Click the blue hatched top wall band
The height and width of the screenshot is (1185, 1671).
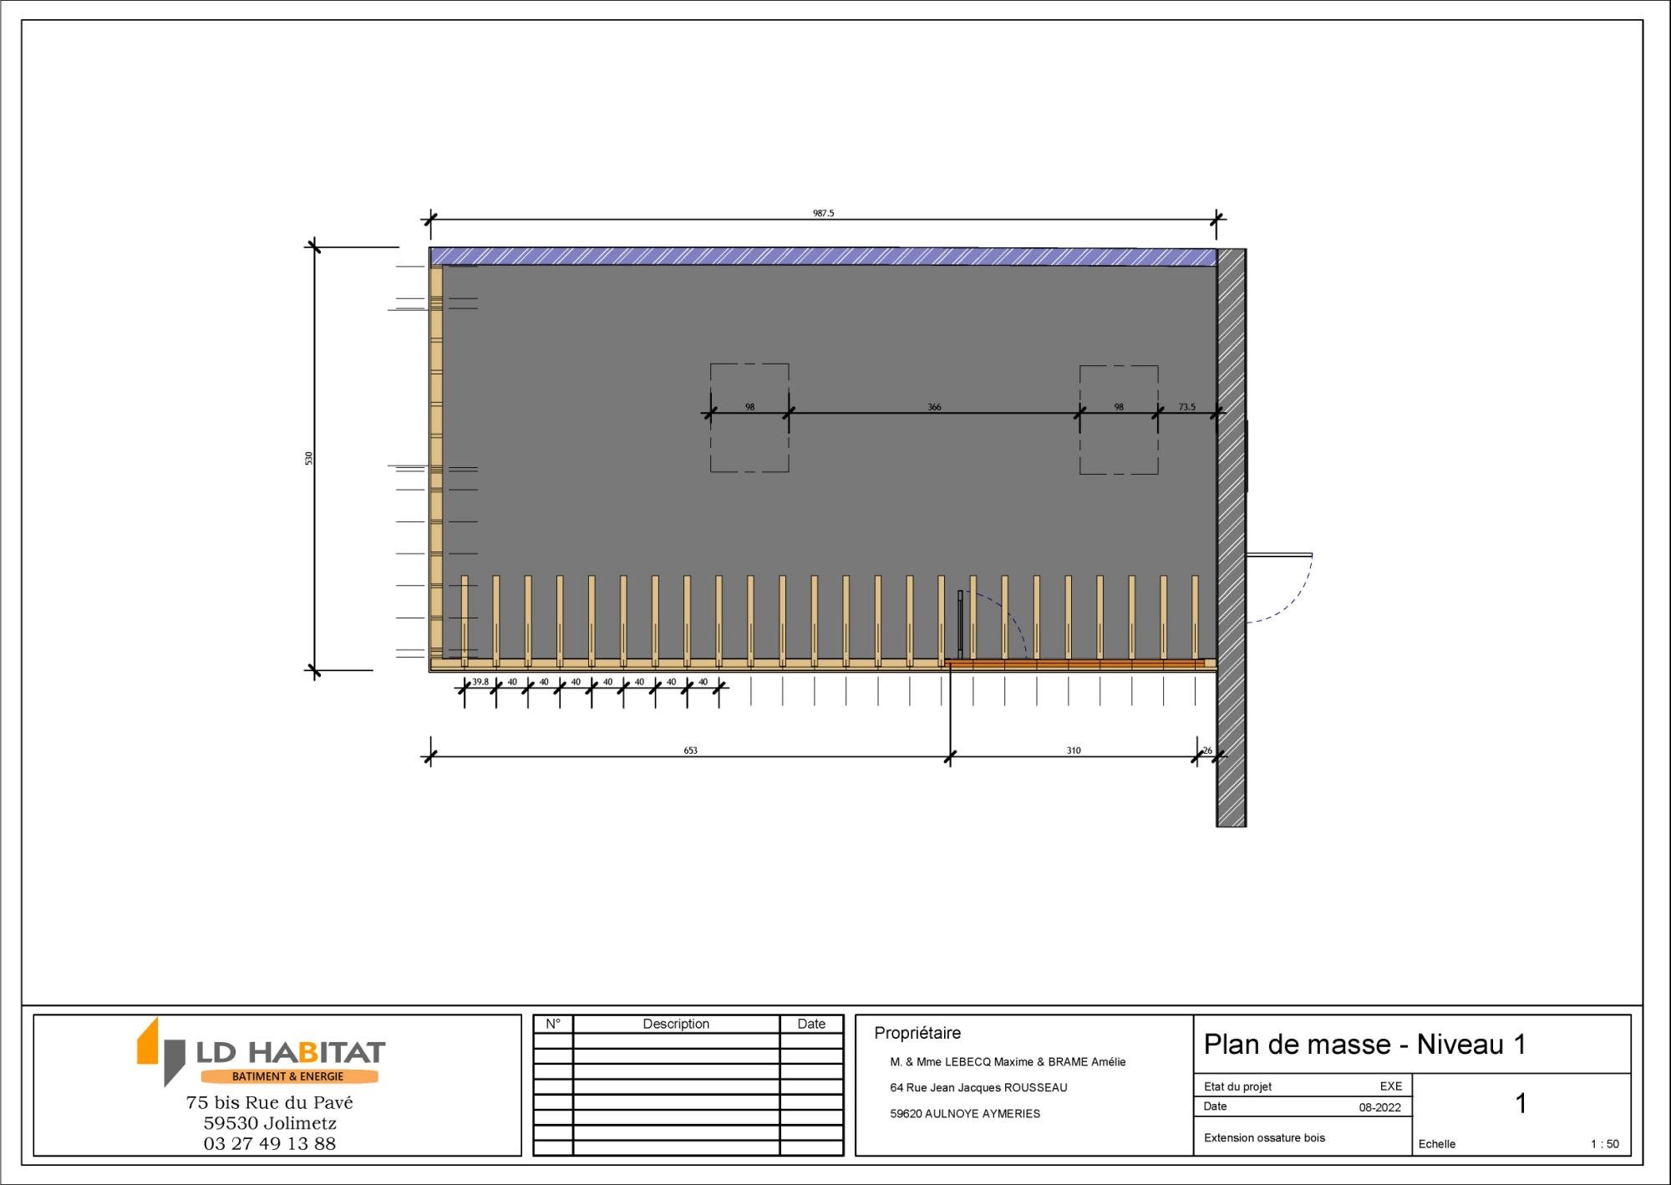click(x=823, y=257)
